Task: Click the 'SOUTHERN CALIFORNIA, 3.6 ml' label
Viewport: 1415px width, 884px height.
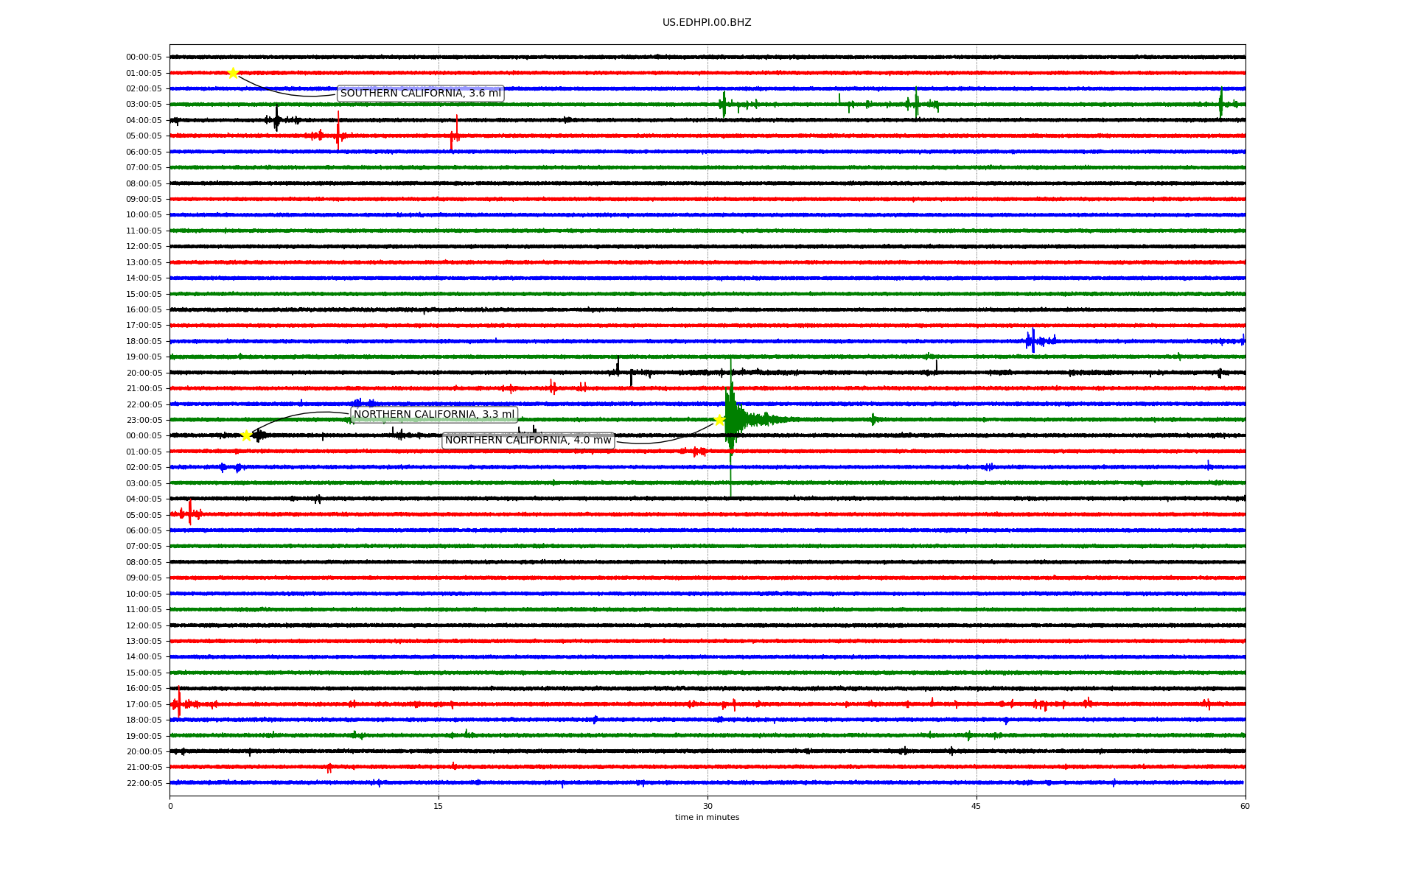Action: click(420, 94)
